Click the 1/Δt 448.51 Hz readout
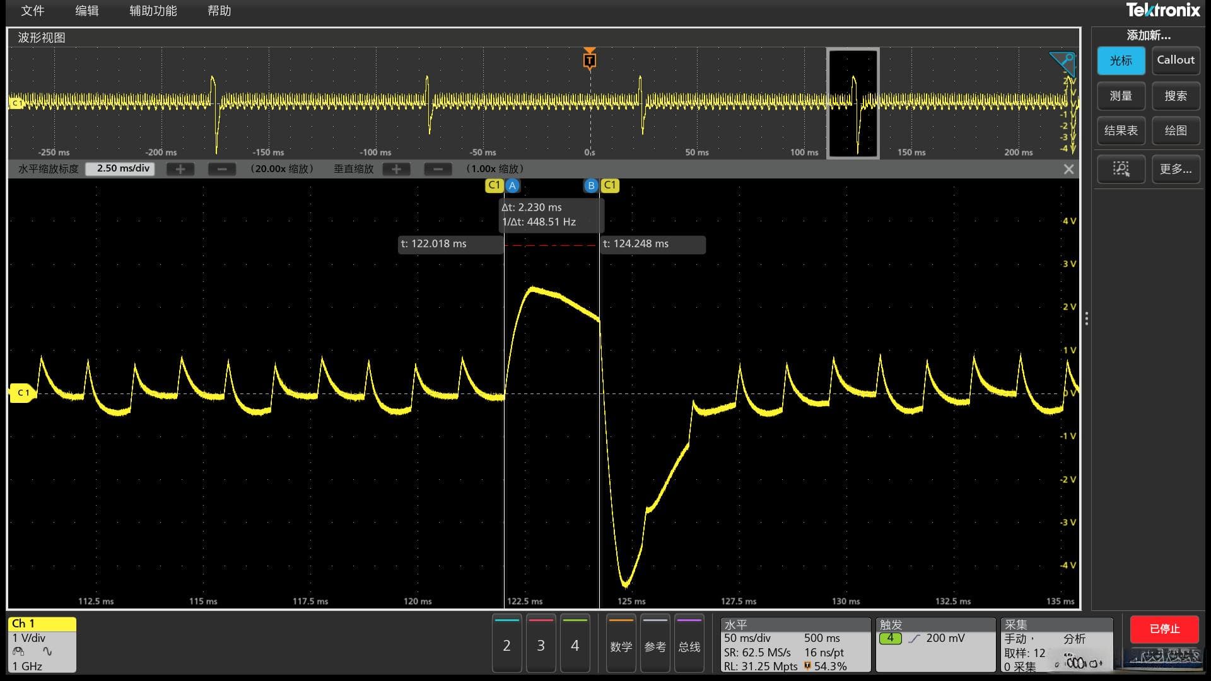Image resolution: width=1211 pixels, height=681 pixels. click(x=539, y=222)
